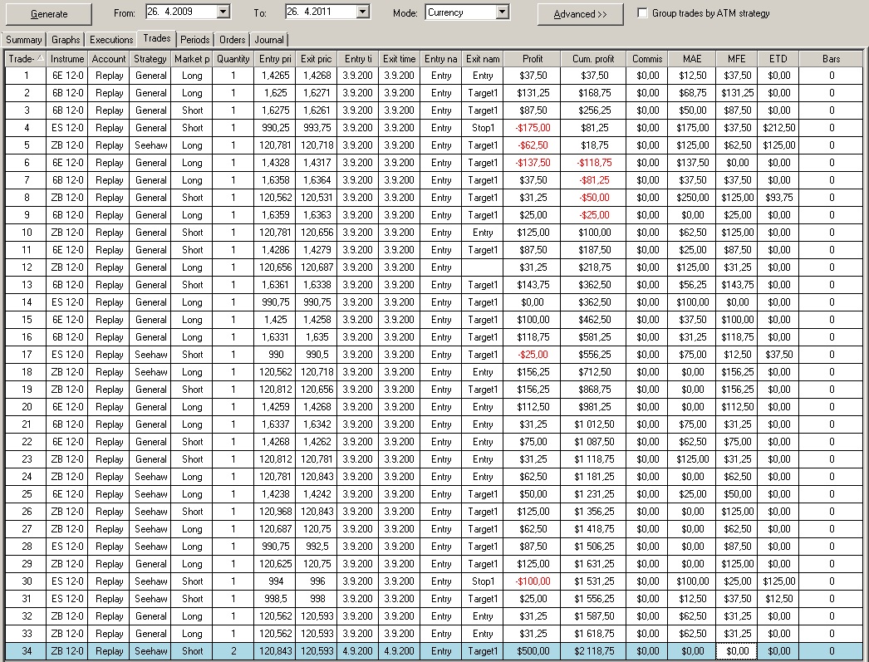Click cum. profit -$118,75 in trade 6
The image size is (869, 662).
point(594,163)
